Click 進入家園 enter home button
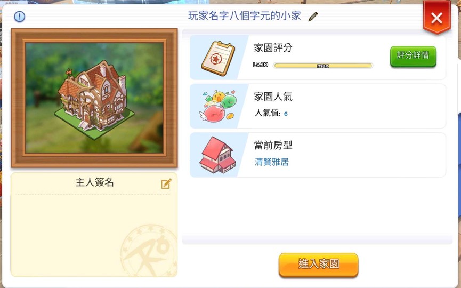The width and height of the screenshot is (461, 288). coord(318,265)
